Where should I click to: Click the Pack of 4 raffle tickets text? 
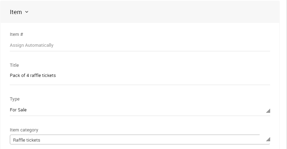(33, 76)
